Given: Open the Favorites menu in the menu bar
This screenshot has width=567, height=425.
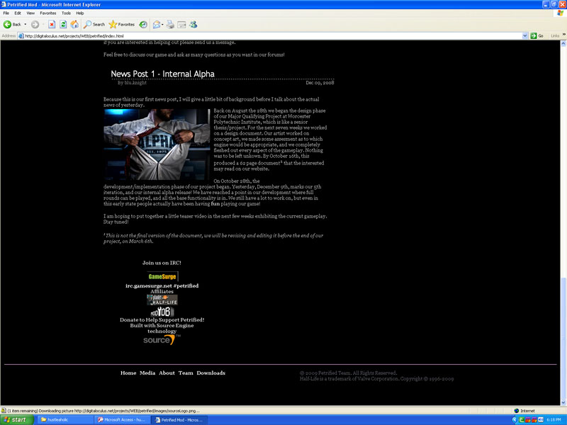Looking at the screenshot, I should 48,13.
